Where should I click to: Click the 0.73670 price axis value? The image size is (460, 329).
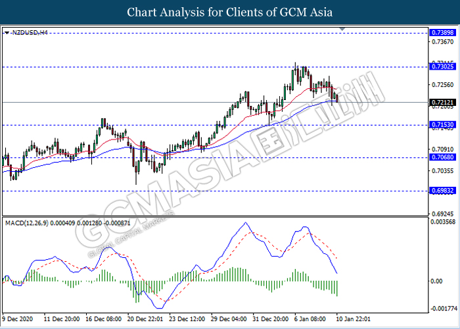coord(442,42)
